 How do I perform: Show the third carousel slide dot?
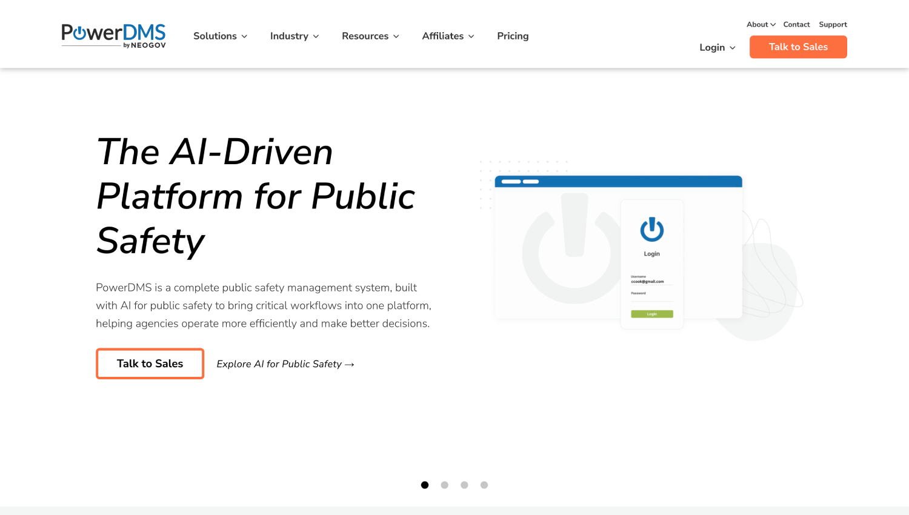[x=464, y=485]
